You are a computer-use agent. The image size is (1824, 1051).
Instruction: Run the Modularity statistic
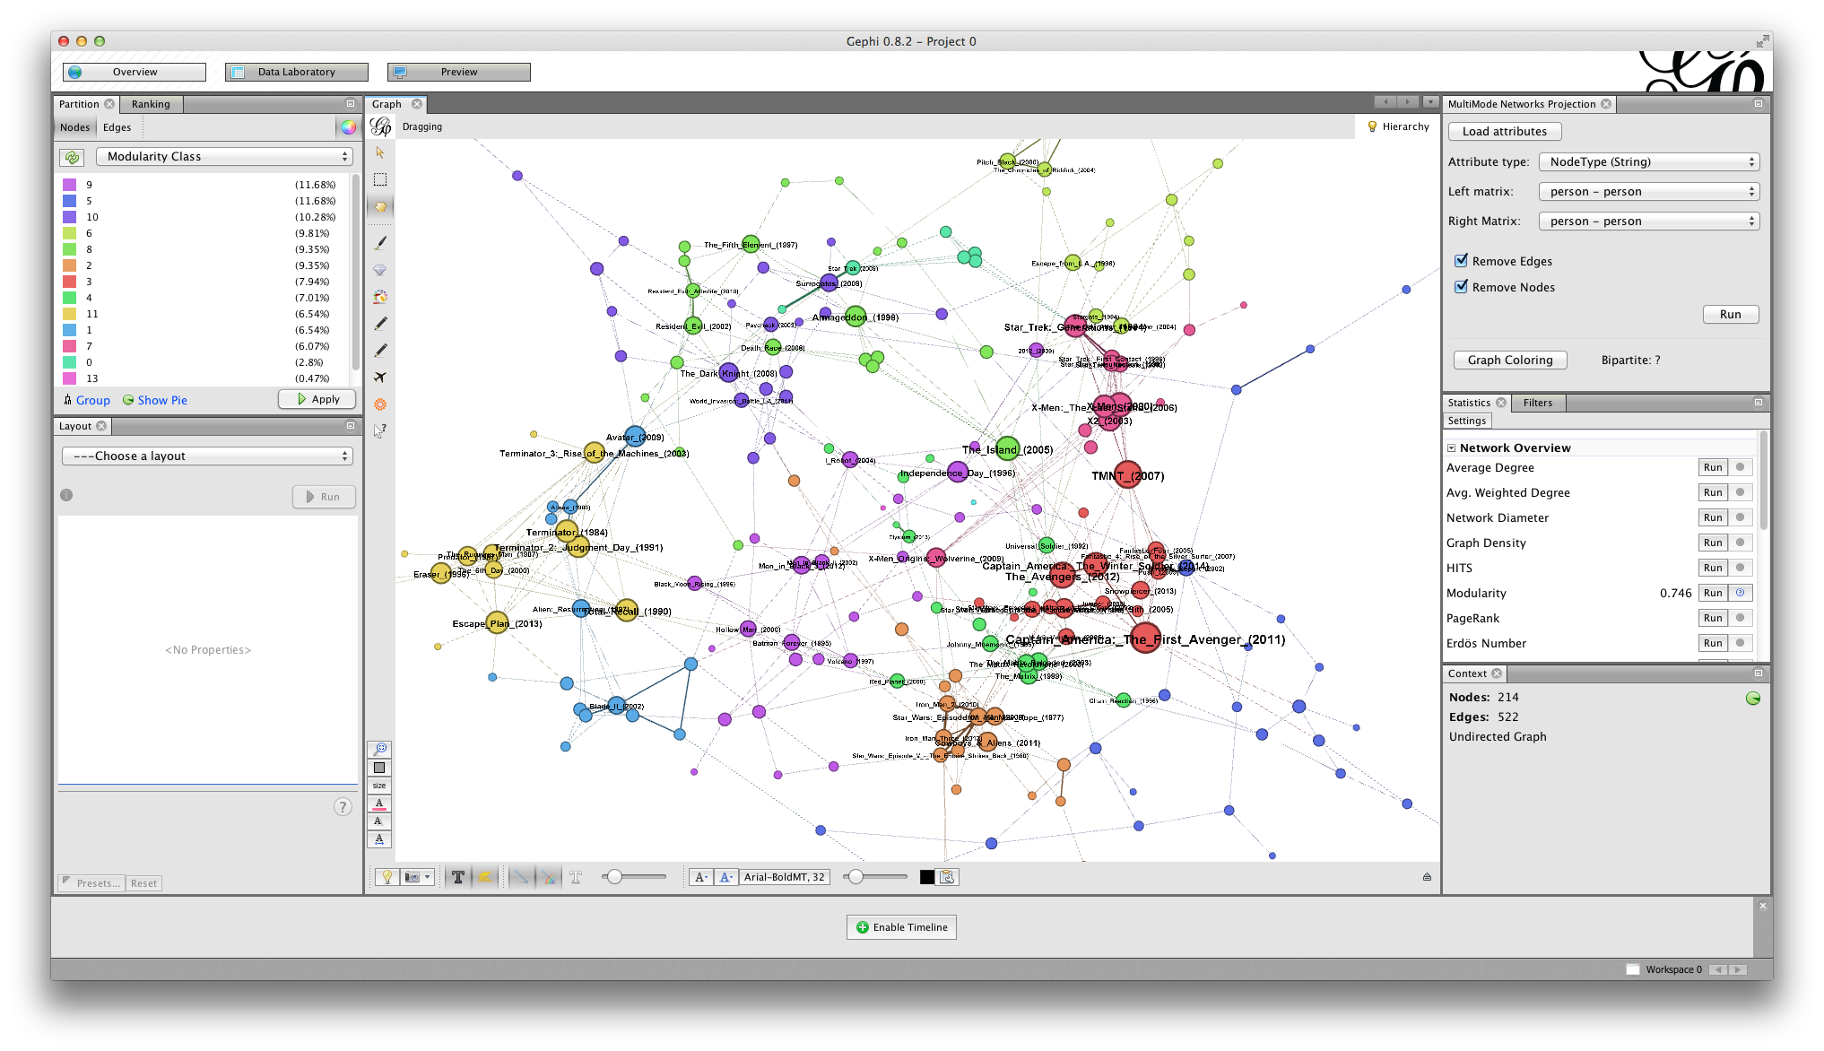point(1713,594)
